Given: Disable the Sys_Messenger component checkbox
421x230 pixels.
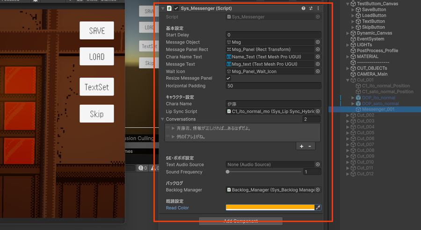Looking at the screenshot, I should [176, 8].
